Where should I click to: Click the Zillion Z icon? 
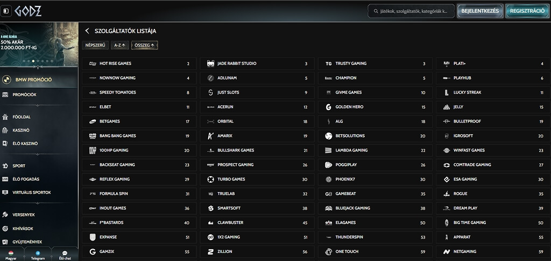coord(210,251)
